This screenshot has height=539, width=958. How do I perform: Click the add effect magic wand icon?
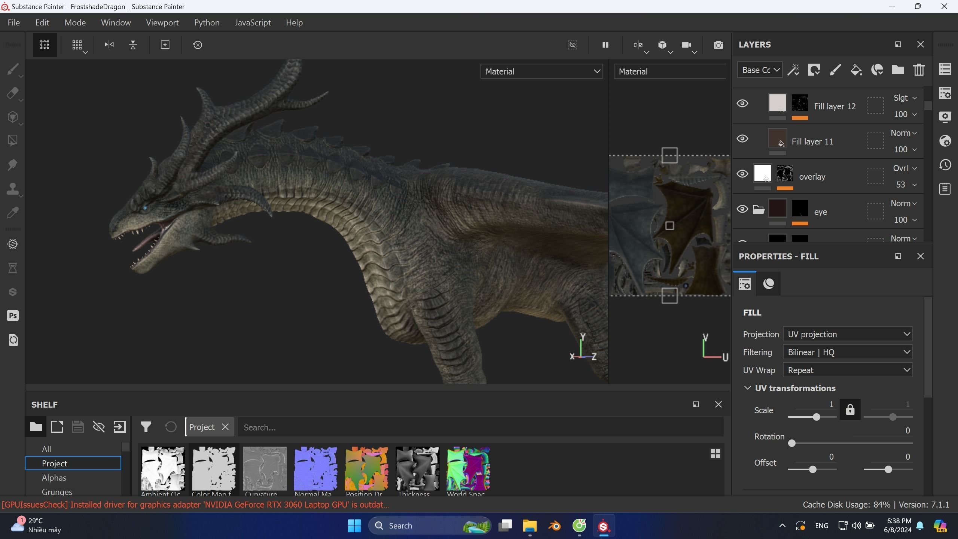coord(793,70)
